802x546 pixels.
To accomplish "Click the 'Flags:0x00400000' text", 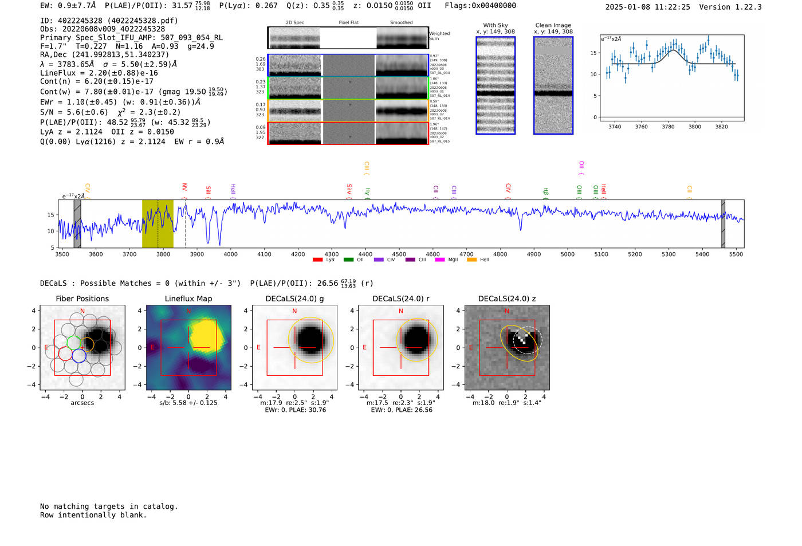I will 480,6.
